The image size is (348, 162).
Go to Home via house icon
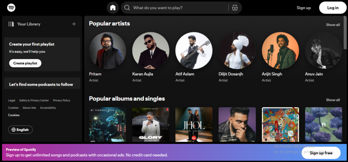coord(113,8)
